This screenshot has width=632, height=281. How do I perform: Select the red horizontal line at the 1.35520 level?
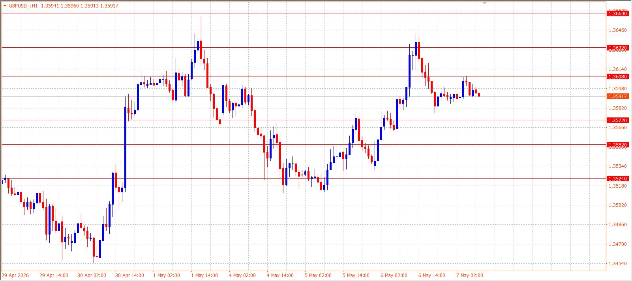(304, 145)
